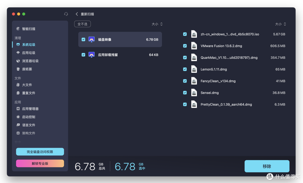
Task: Uncheck the 磁盘映像 category checkbox
Action: [x=83, y=39]
